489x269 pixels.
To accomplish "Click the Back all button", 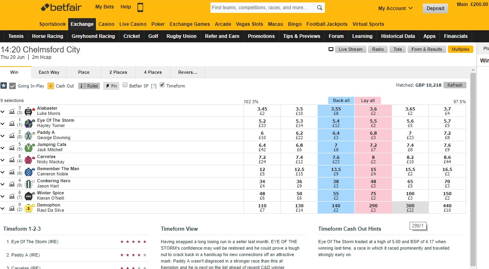I will coord(341,100).
